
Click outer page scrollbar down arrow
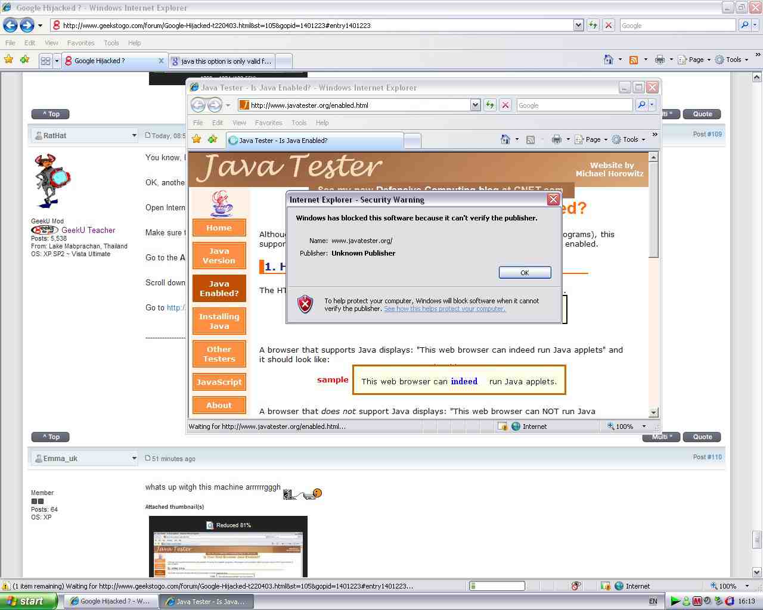(757, 572)
